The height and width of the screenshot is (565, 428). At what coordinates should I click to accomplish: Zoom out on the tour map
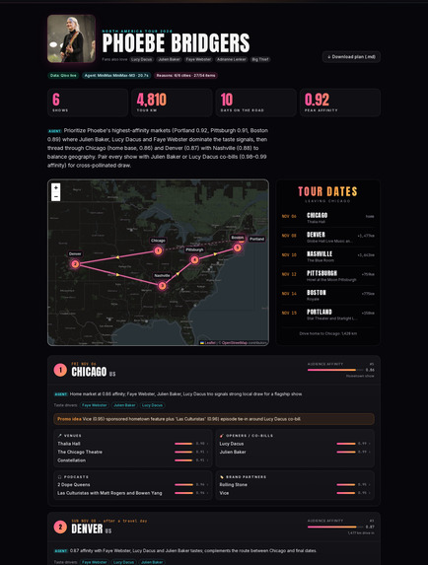[56, 197]
